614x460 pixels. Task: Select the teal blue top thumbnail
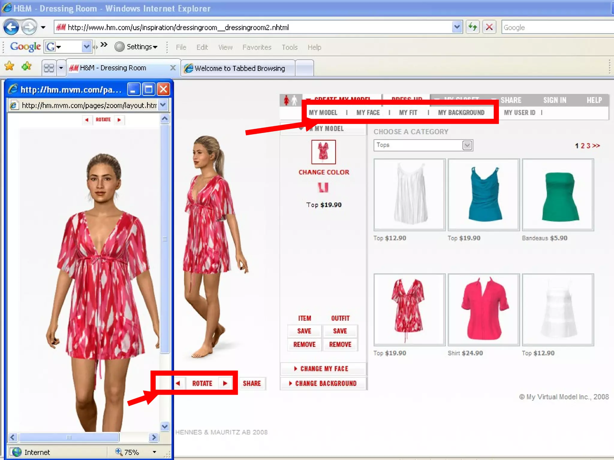tap(484, 195)
